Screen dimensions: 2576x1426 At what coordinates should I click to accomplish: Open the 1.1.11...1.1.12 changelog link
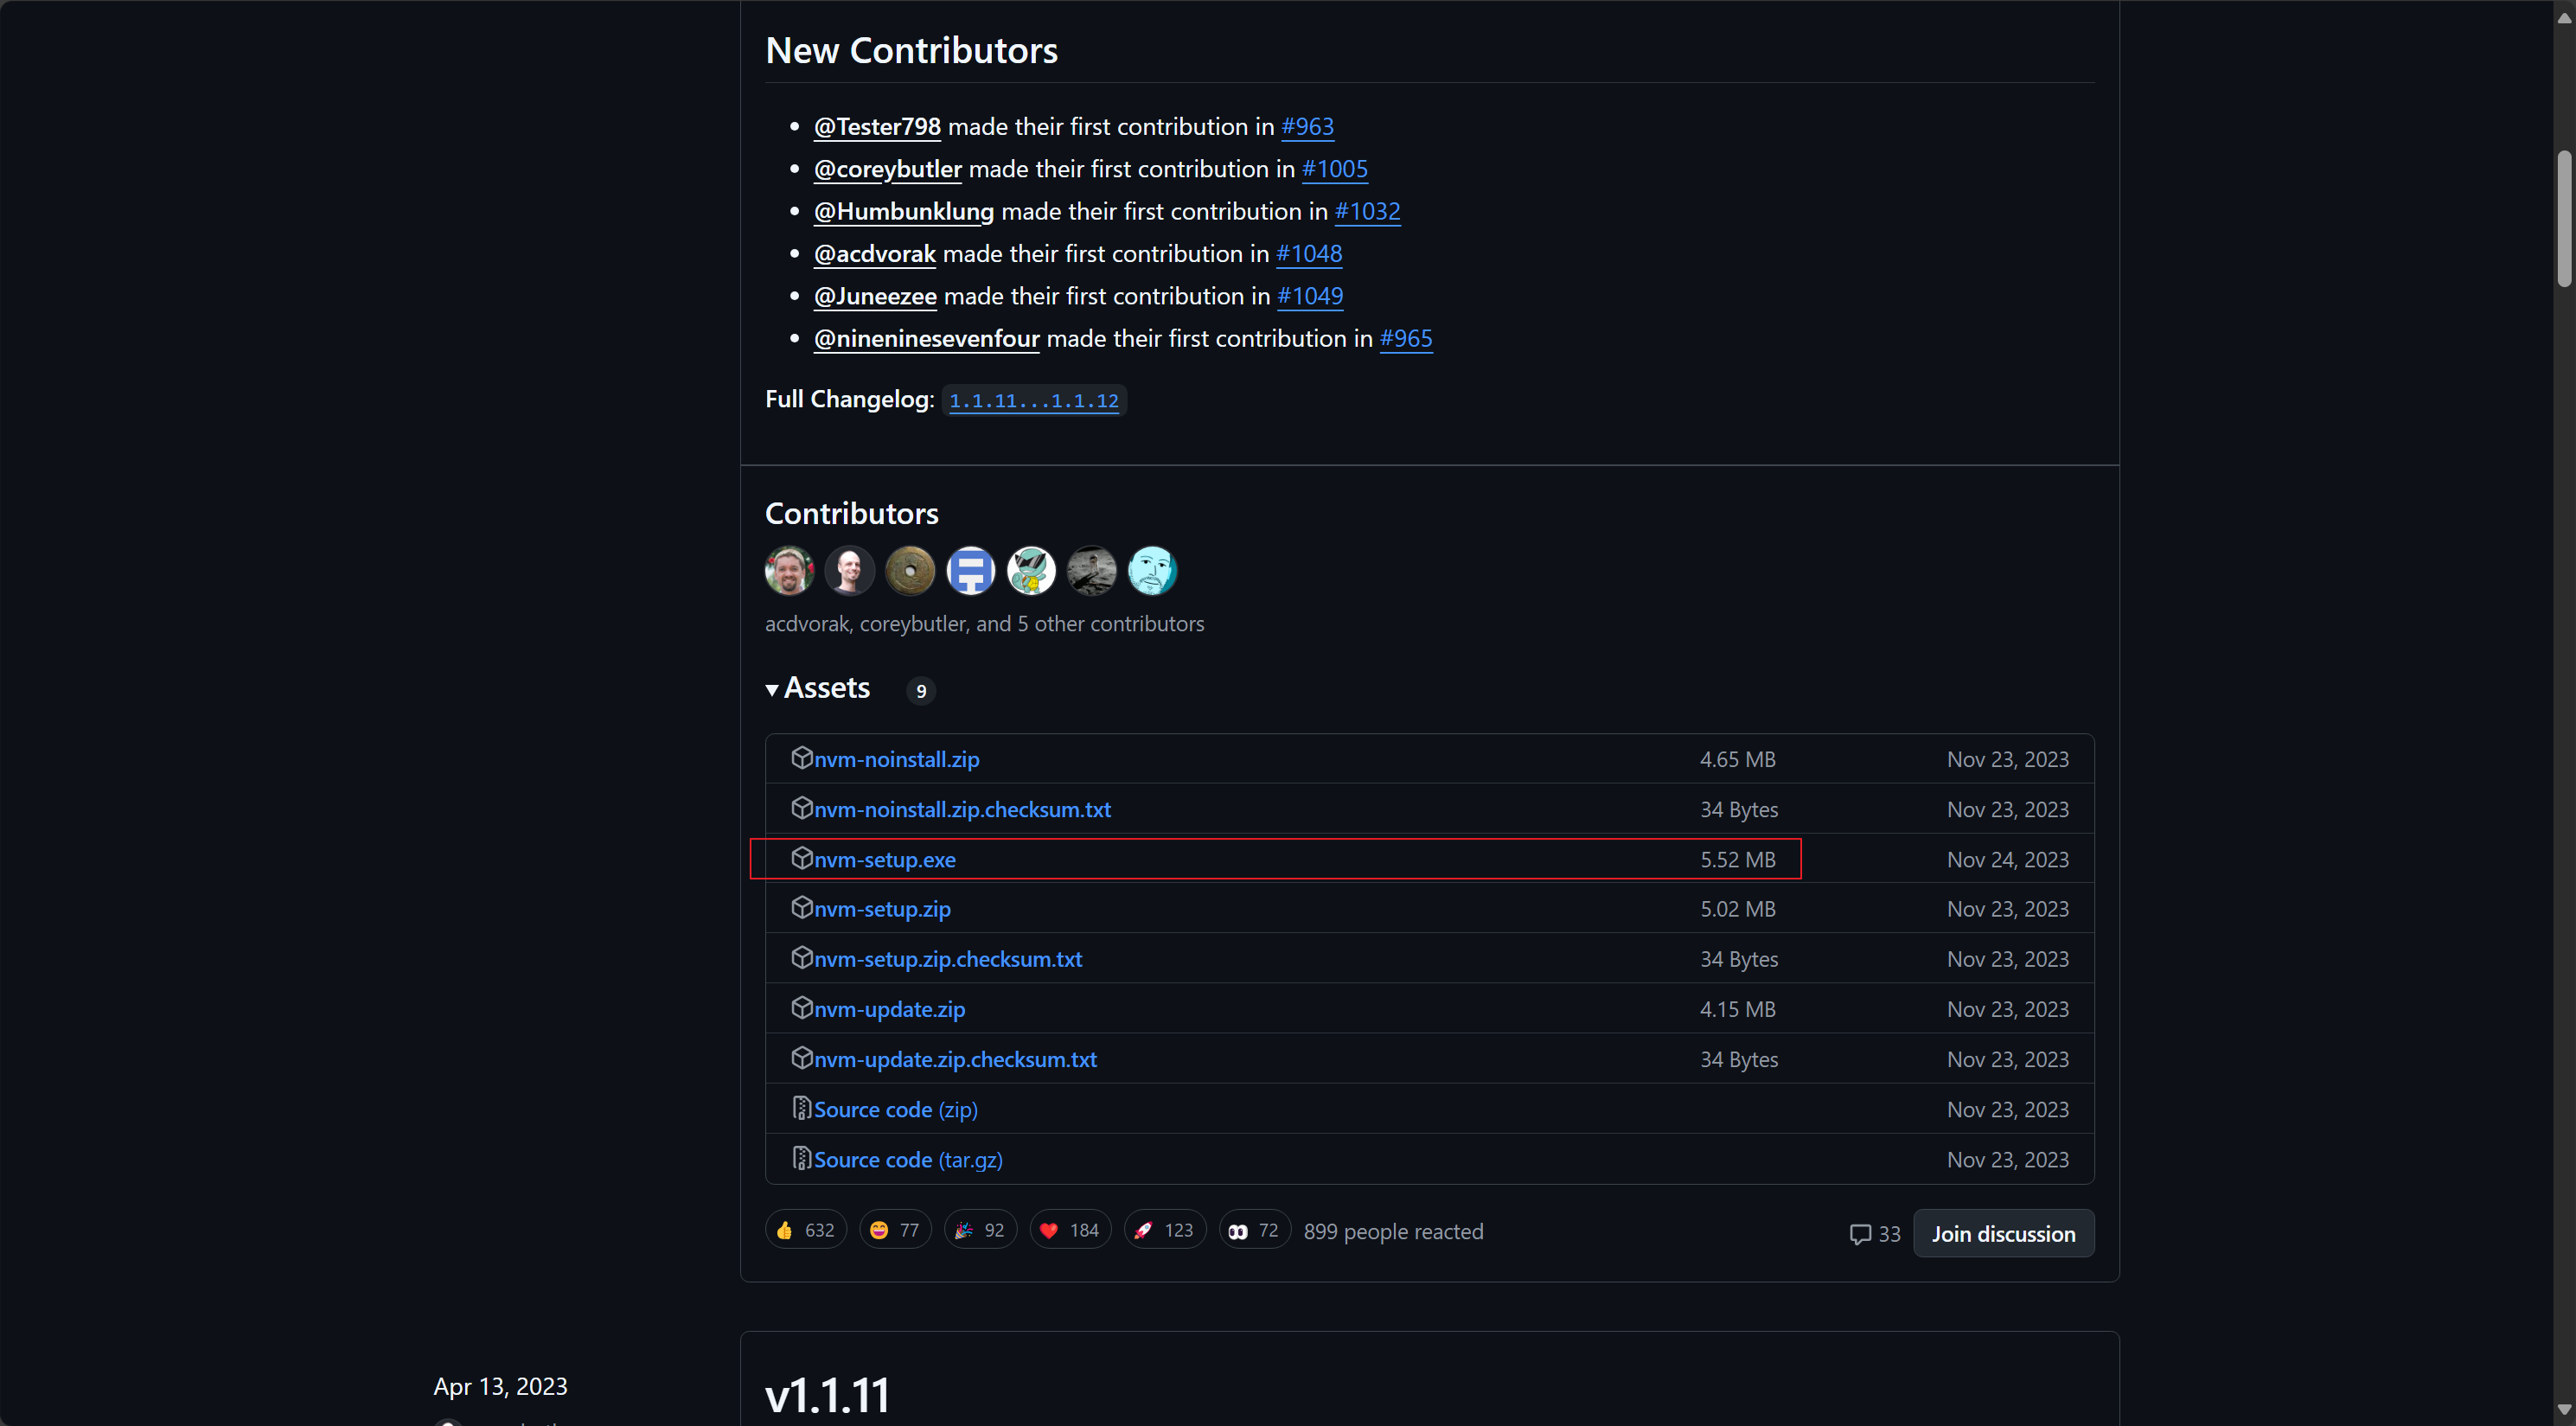(x=1033, y=400)
